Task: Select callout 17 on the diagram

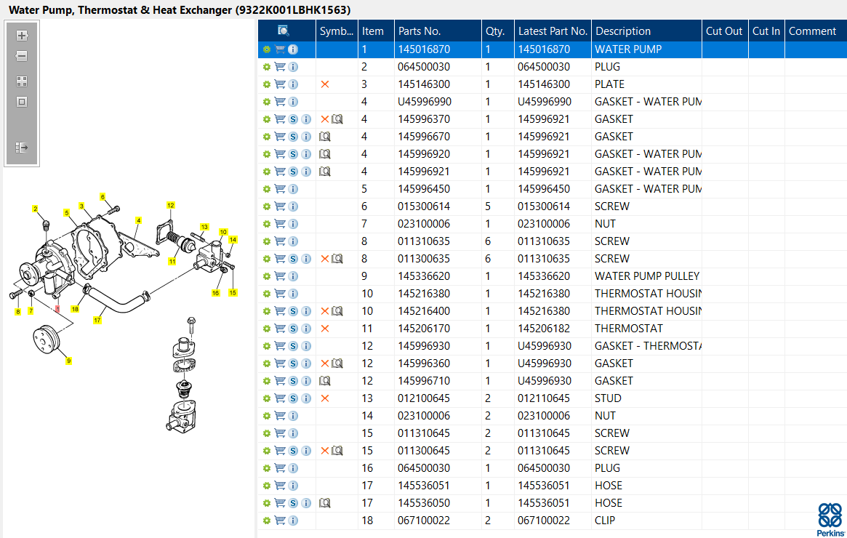Action: click(97, 320)
